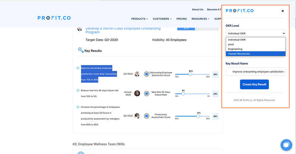Open the Develop a World-Class Employee Onboarding Program link

tap(123, 30)
